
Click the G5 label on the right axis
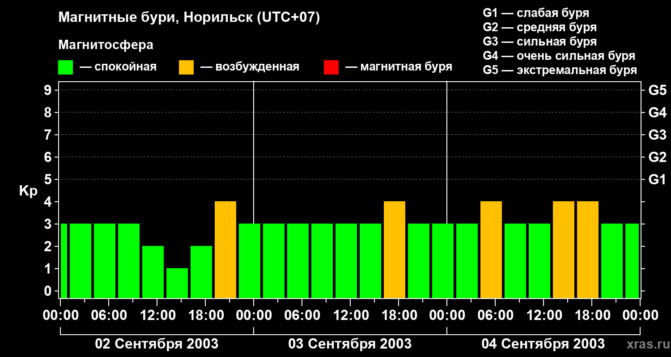(657, 91)
